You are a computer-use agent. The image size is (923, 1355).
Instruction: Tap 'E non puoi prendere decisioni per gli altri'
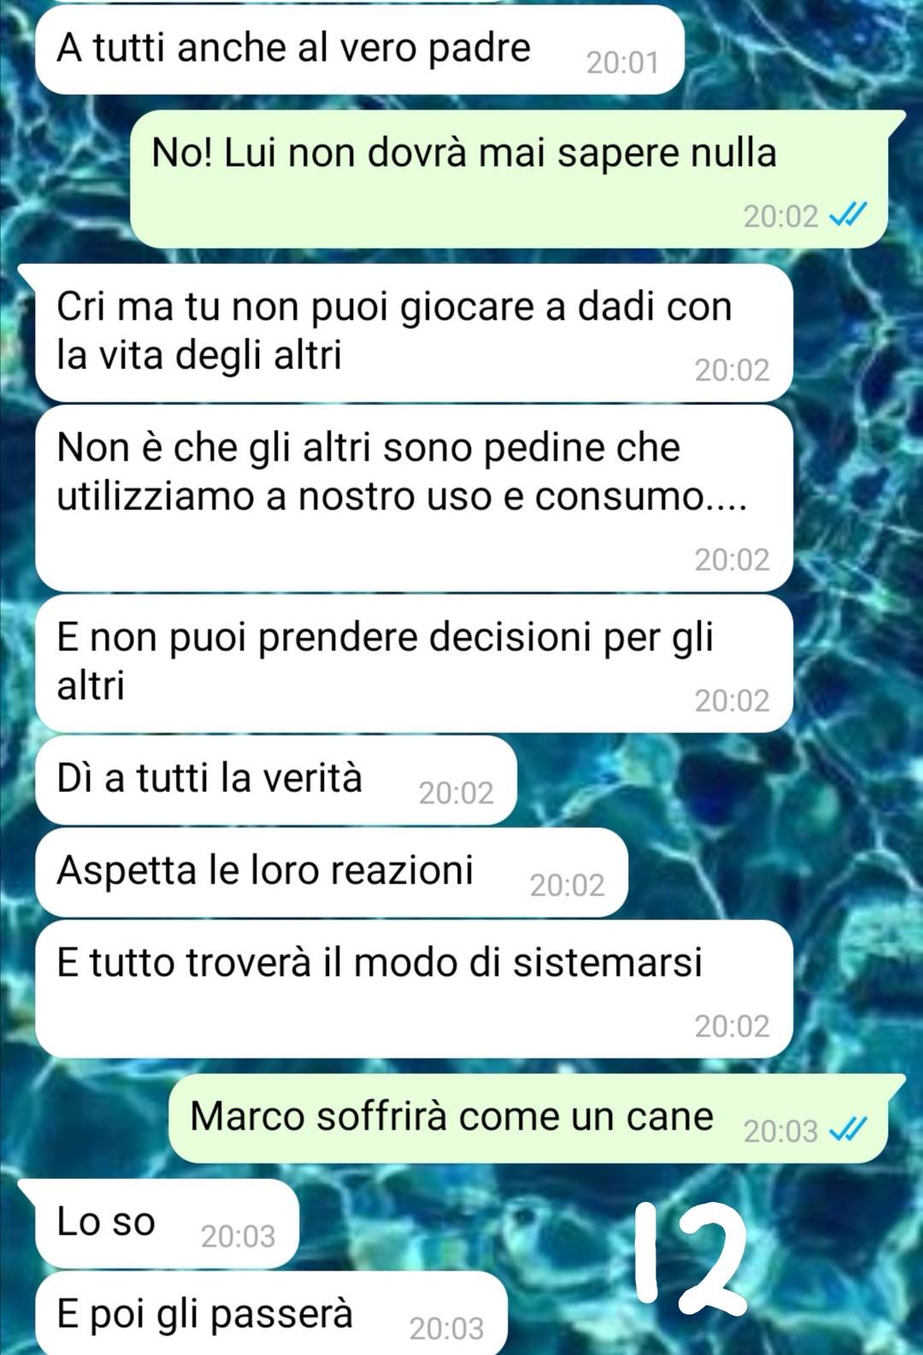pyautogui.click(x=414, y=663)
